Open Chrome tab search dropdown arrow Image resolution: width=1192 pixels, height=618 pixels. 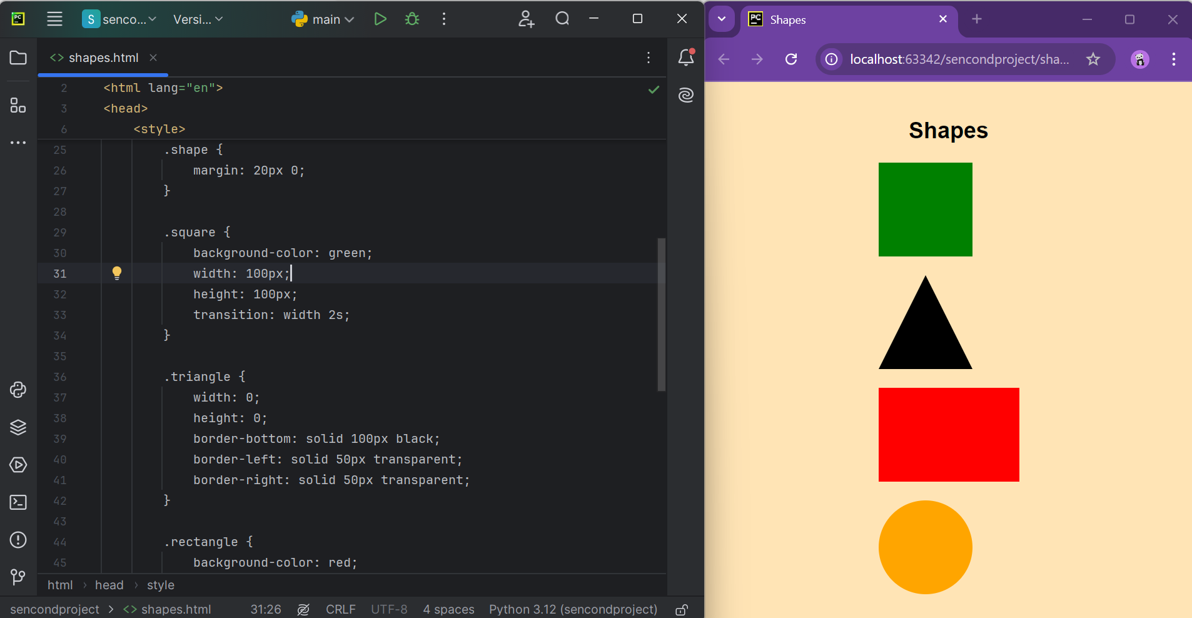pyautogui.click(x=722, y=19)
